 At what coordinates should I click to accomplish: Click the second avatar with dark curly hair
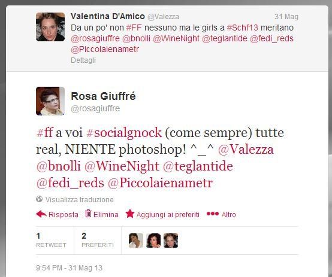153,241
